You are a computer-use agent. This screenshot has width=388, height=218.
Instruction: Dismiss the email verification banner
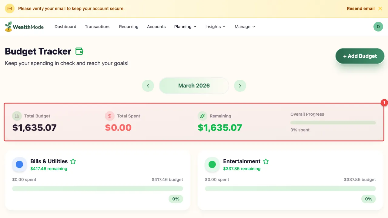click(380, 8)
